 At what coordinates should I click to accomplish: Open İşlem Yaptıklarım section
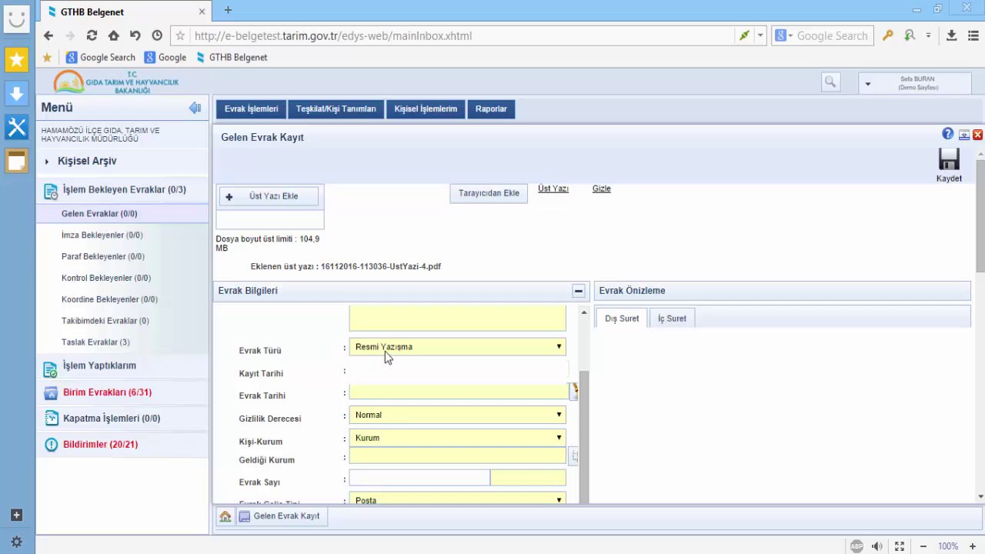coord(99,366)
